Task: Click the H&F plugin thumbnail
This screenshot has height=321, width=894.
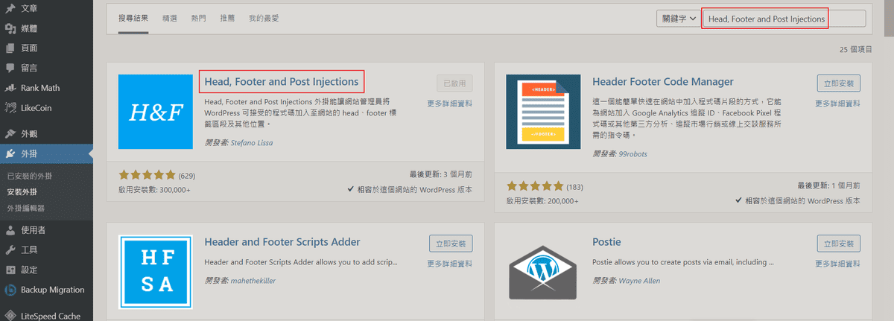Action: tap(155, 111)
